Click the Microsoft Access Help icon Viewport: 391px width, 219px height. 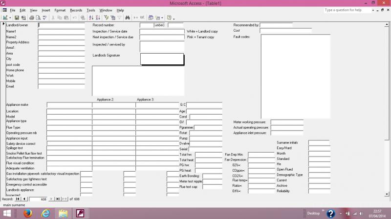pos(169,18)
